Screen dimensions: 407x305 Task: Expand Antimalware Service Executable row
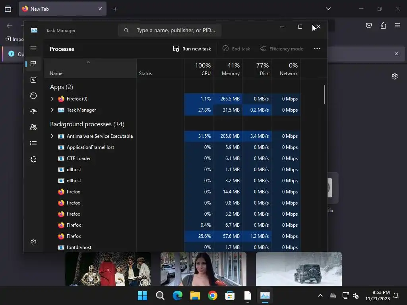[52, 136]
